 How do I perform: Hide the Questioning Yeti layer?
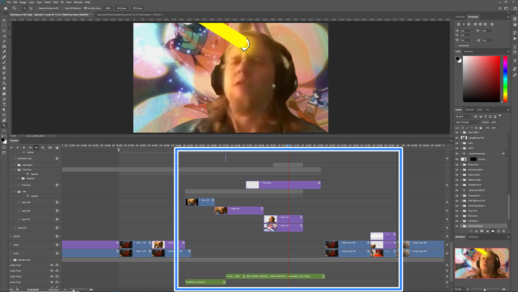coord(457,138)
